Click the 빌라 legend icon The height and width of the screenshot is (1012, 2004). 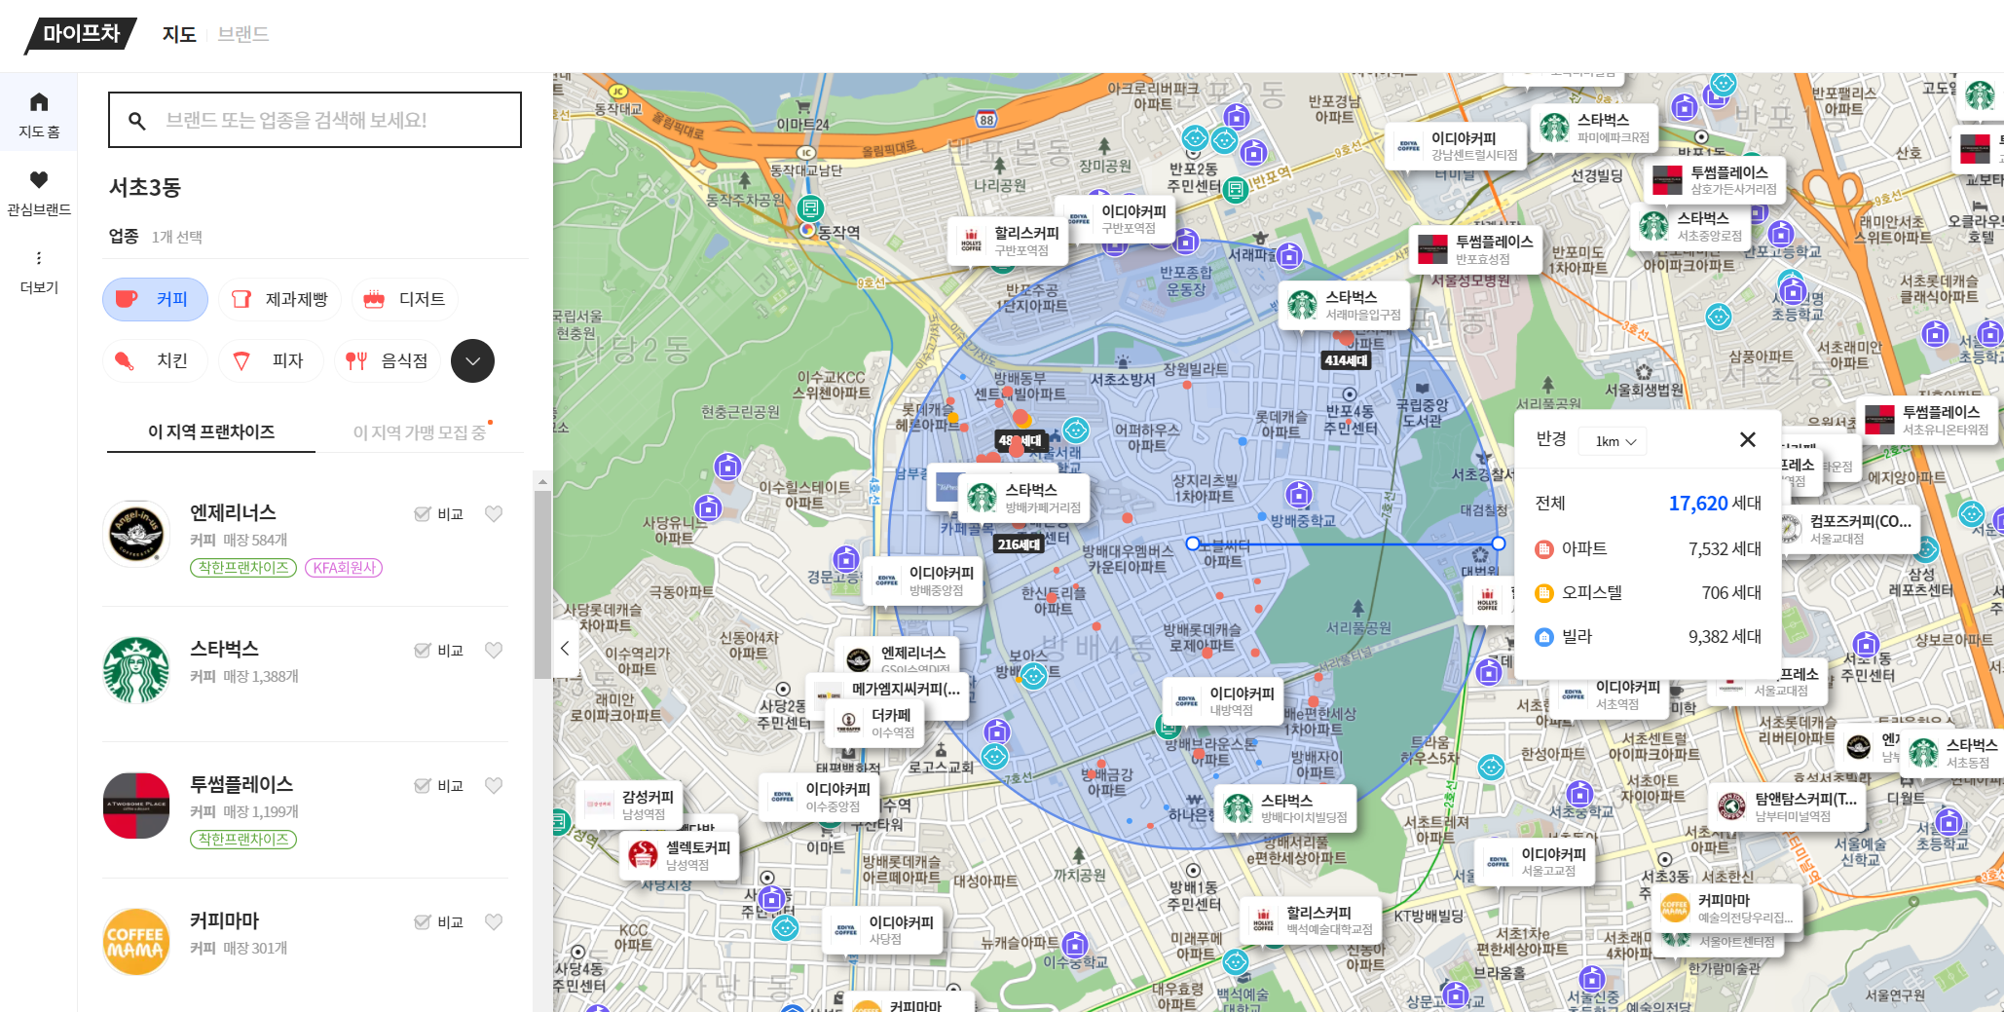click(x=1543, y=637)
